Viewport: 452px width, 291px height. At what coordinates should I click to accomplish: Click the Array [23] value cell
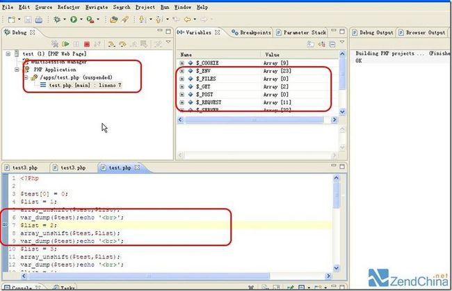pos(277,71)
